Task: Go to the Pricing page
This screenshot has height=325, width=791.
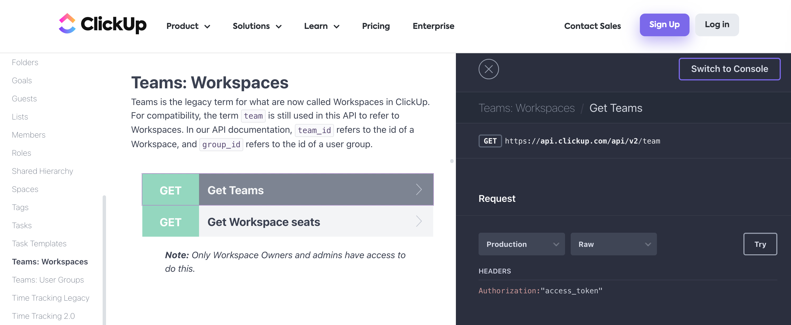Action: 376,26
